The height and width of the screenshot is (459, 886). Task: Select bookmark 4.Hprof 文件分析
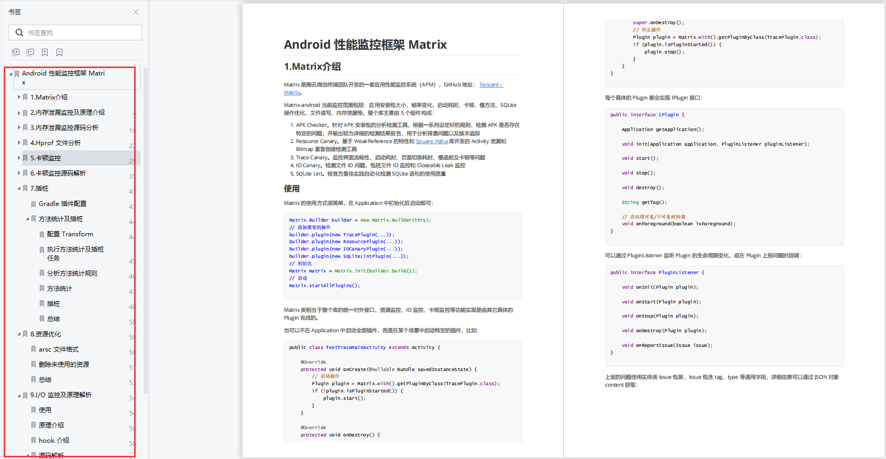pos(56,143)
